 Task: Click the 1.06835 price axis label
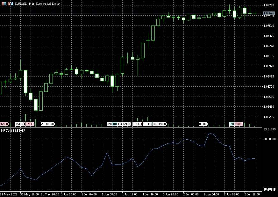(269, 77)
